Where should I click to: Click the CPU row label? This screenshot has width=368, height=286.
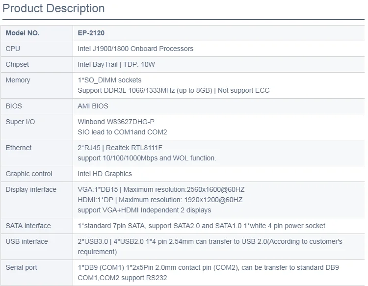click(13, 49)
